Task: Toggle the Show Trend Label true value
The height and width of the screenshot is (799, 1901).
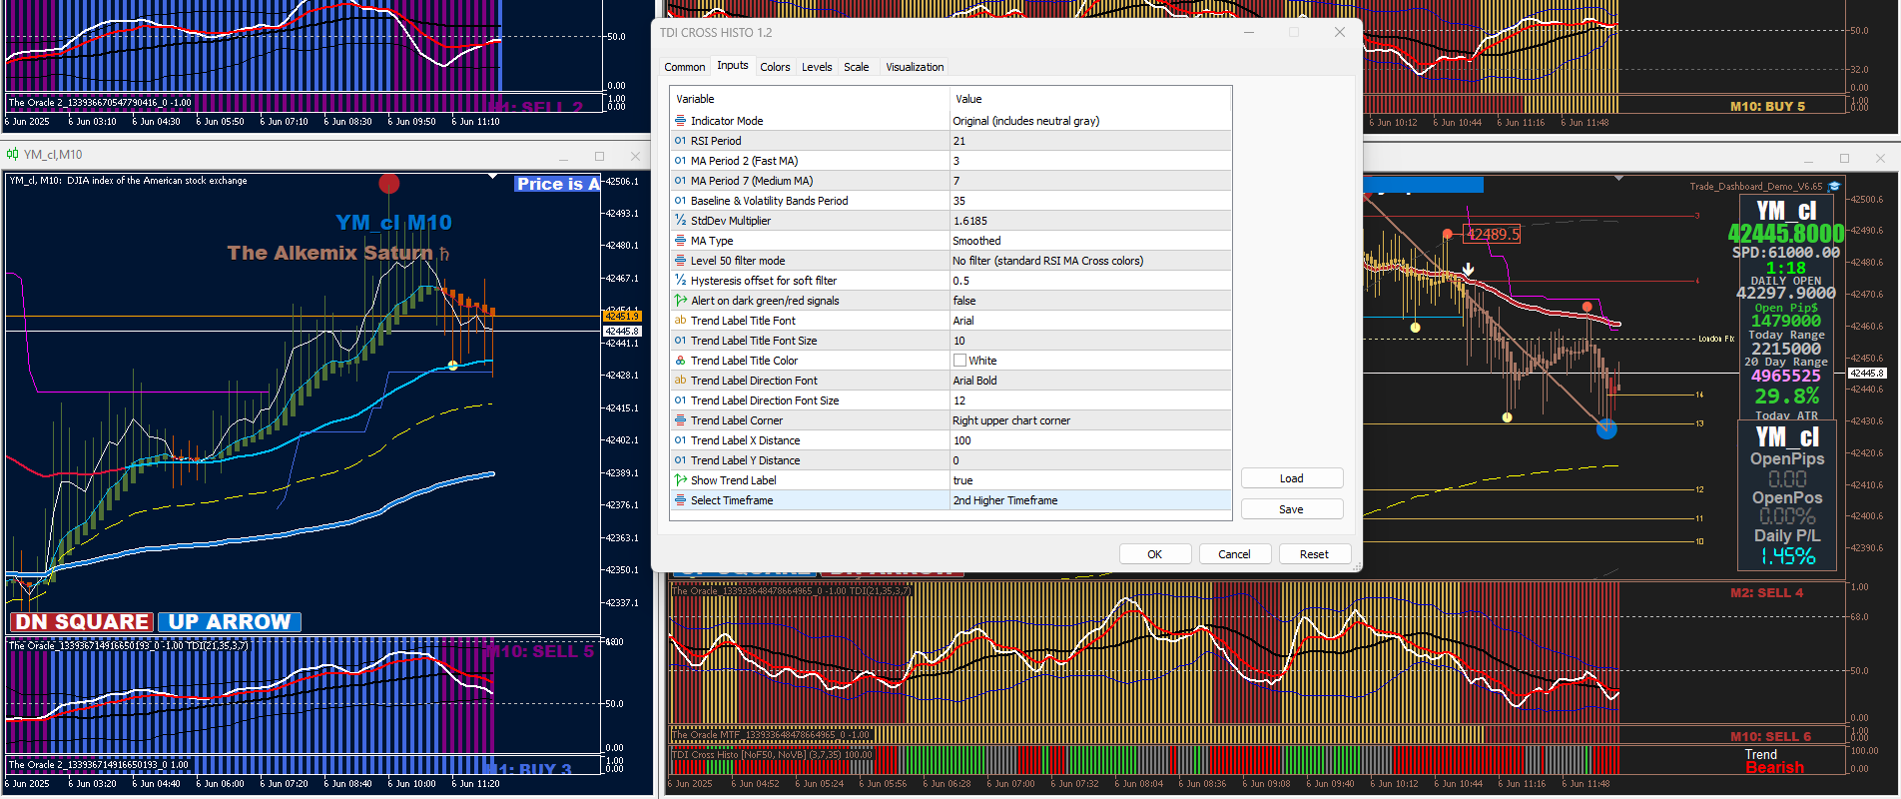Action: pyautogui.click(x=1089, y=480)
